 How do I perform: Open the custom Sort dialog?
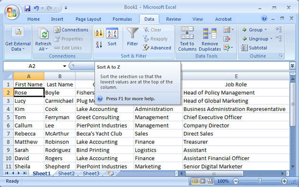click(x=112, y=37)
